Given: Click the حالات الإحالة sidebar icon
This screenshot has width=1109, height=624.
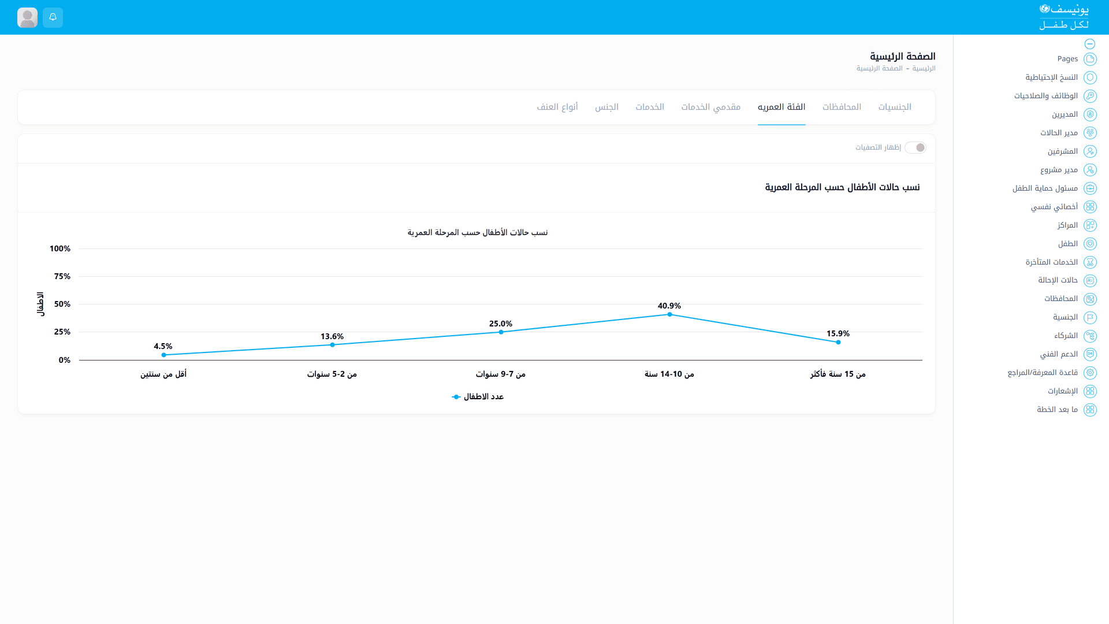Looking at the screenshot, I should point(1090,281).
